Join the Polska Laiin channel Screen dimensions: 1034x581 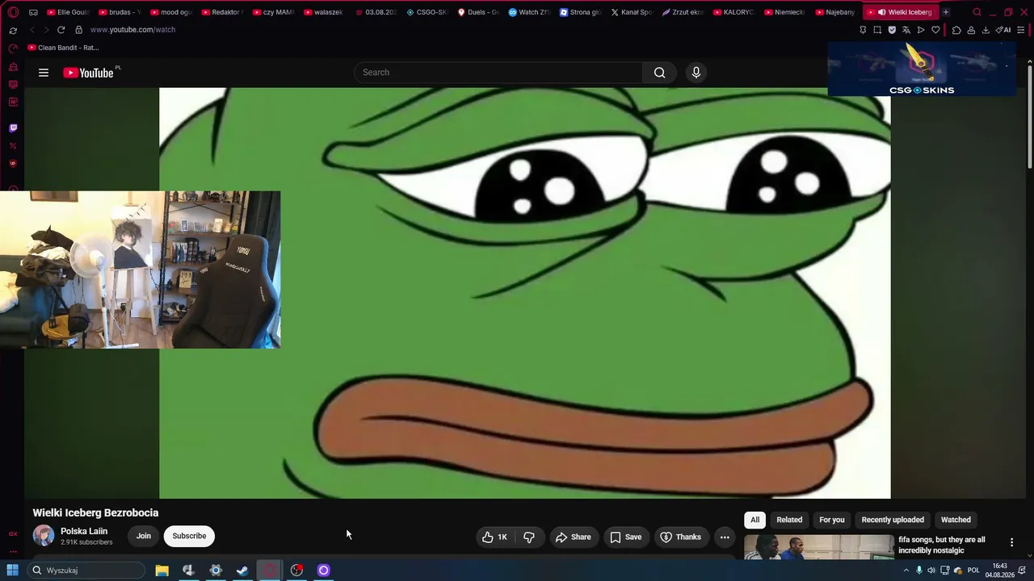pos(144,536)
